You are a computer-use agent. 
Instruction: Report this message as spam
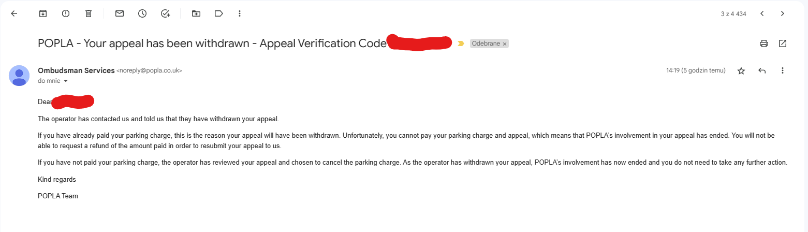(x=66, y=14)
